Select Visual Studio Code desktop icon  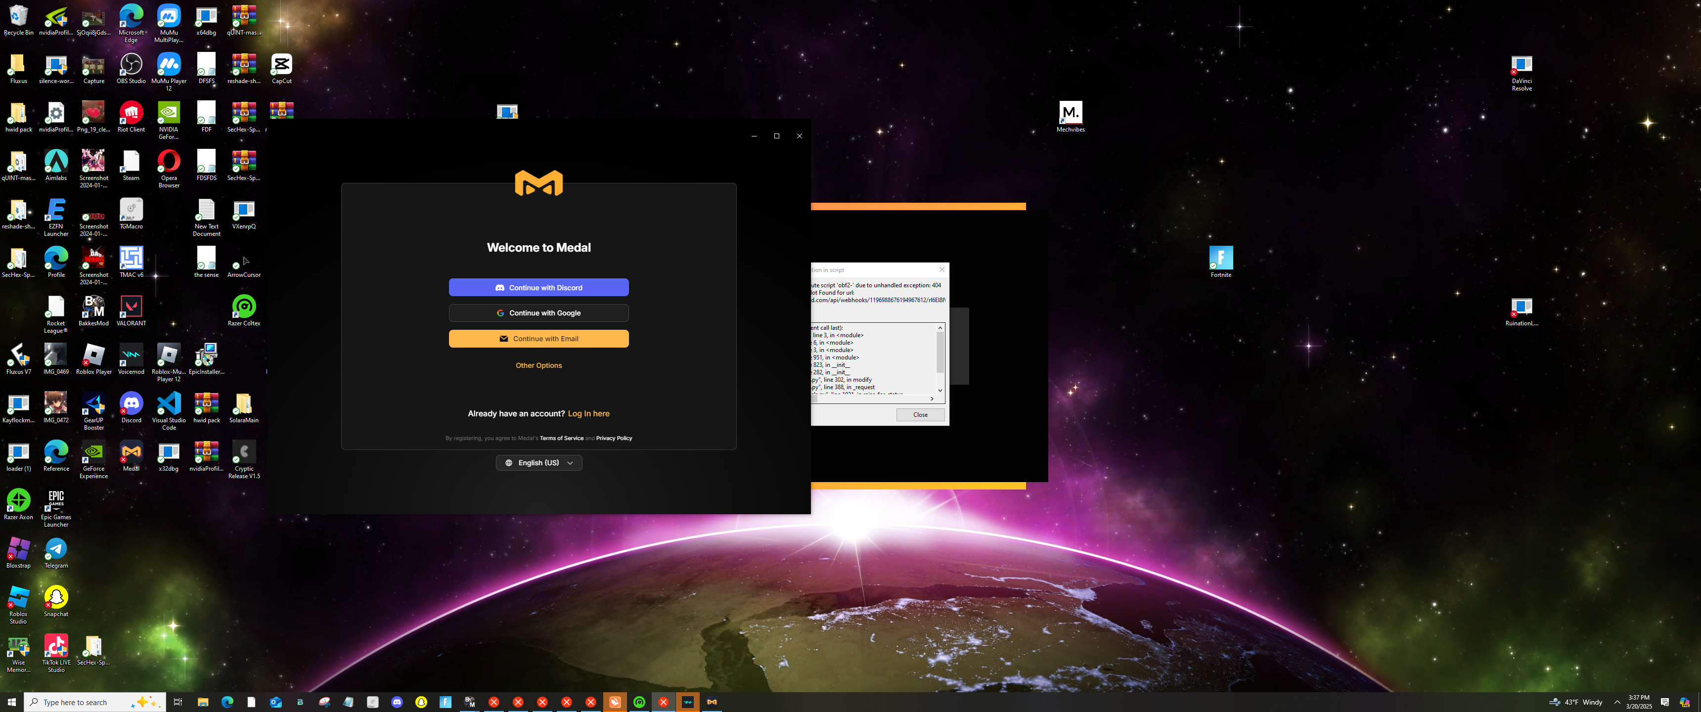click(x=169, y=405)
